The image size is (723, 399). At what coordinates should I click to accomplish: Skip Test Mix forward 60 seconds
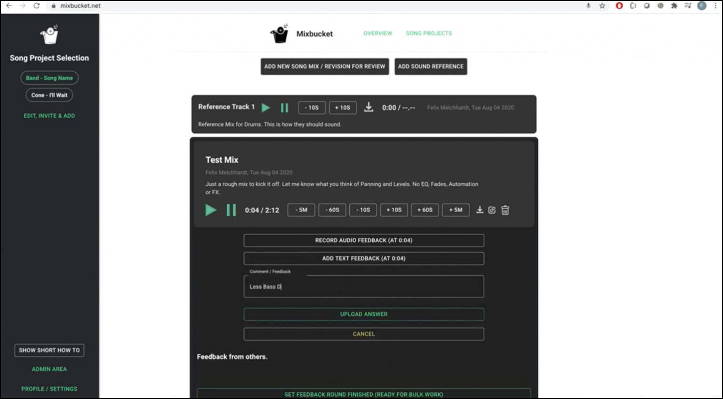[425, 210]
